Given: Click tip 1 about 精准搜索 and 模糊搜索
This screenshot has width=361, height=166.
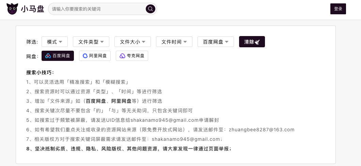Looking at the screenshot, I should (x=78, y=82).
